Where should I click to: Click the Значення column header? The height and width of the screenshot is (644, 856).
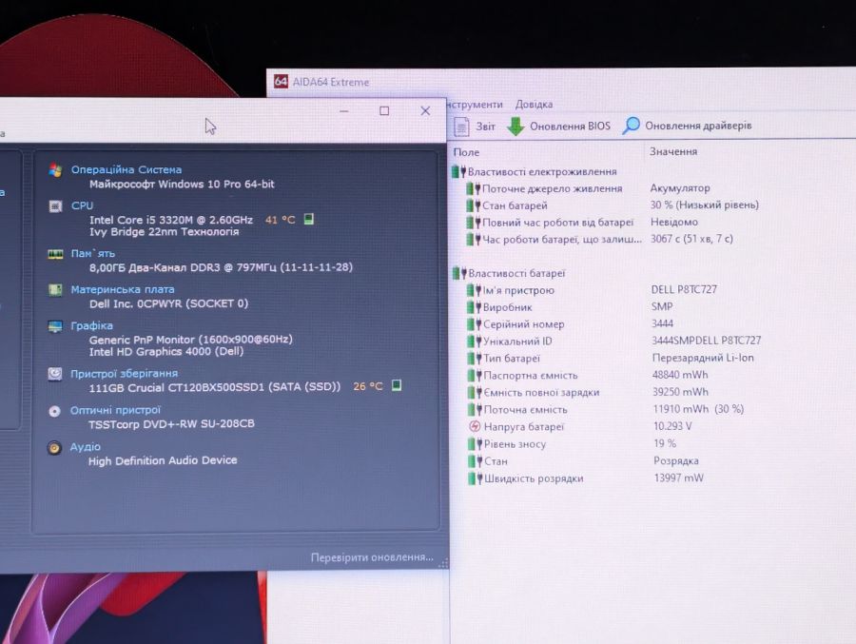click(673, 151)
